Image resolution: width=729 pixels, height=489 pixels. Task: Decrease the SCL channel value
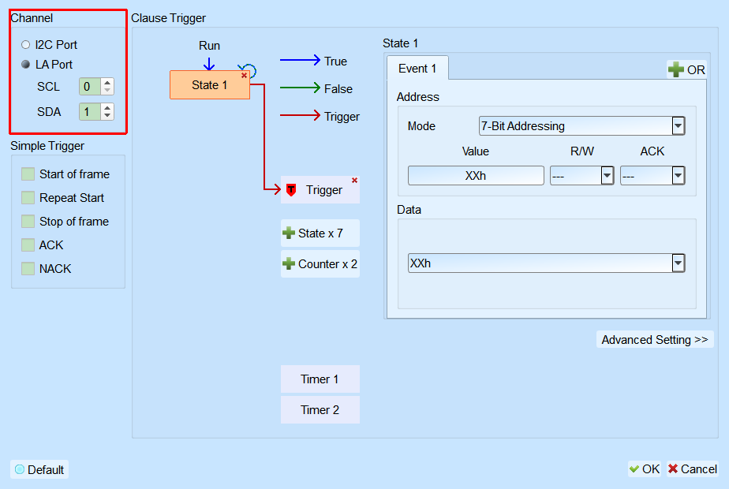(107, 90)
